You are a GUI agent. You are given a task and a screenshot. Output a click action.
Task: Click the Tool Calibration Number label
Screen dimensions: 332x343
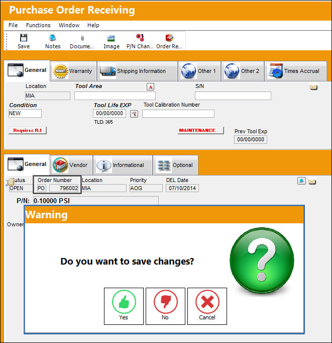pyautogui.click(x=172, y=105)
